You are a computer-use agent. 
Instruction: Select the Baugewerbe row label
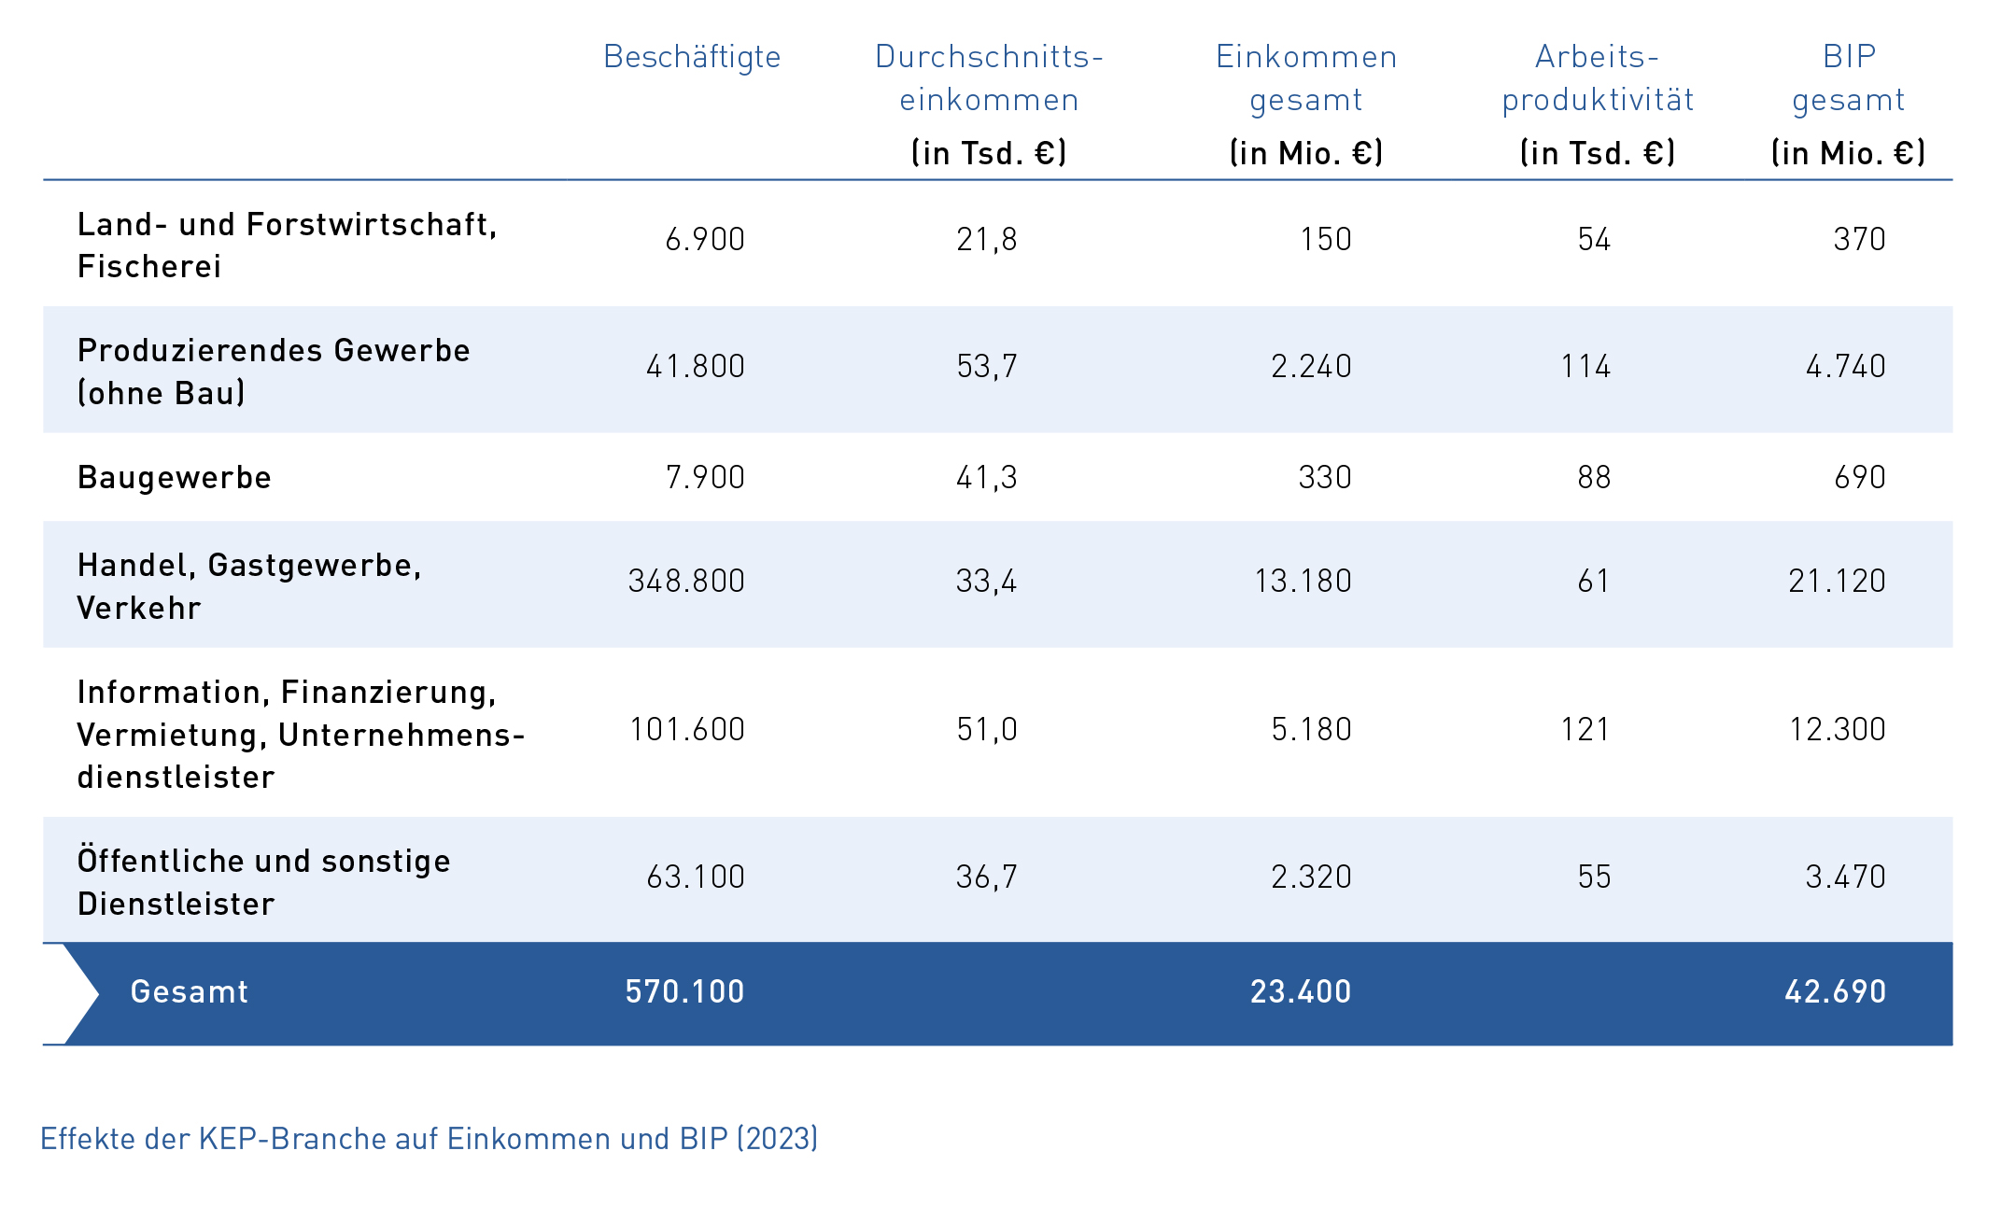[174, 478]
